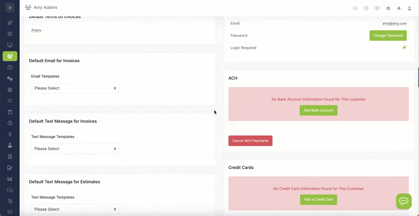
Task: Select the highlighted customers people icon
Action: tap(10, 56)
